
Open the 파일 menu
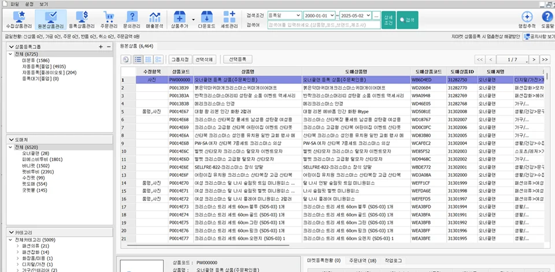point(15,3)
